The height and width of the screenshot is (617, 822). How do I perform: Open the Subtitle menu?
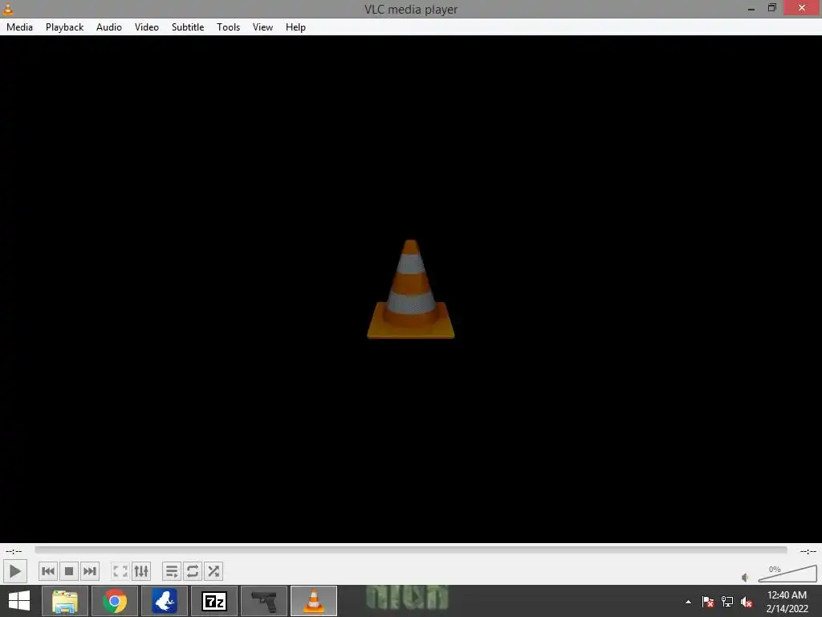[188, 27]
